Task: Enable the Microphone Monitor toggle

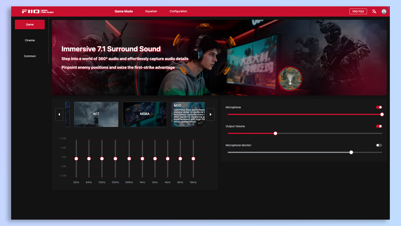Action: coord(379,145)
